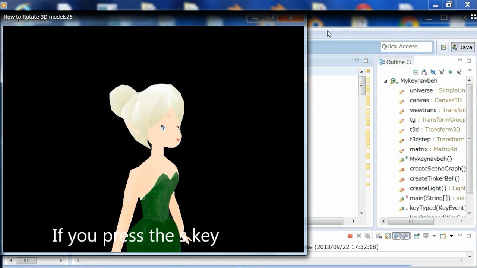Click the universe field icon
This screenshot has width=477, height=268.
[x=402, y=91]
